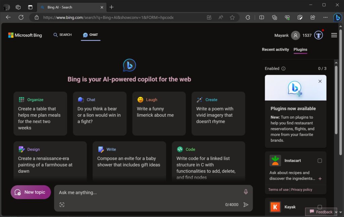The height and width of the screenshot is (217, 344).
Task: Click the Microsoft Rewards trophy icon
Action: coord(318,35)
